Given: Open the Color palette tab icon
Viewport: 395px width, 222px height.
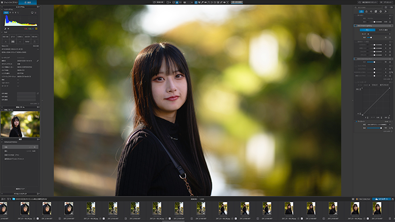Looking at the screenshot, I should pyautogui.click(x=366, y=11).
